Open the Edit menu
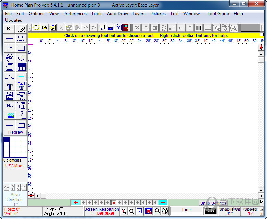 20,14
